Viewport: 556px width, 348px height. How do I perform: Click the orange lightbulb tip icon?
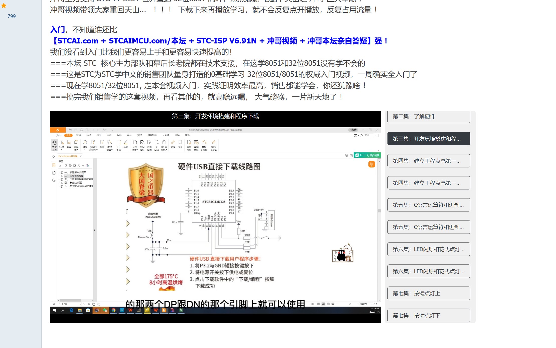tap(372, 164)
